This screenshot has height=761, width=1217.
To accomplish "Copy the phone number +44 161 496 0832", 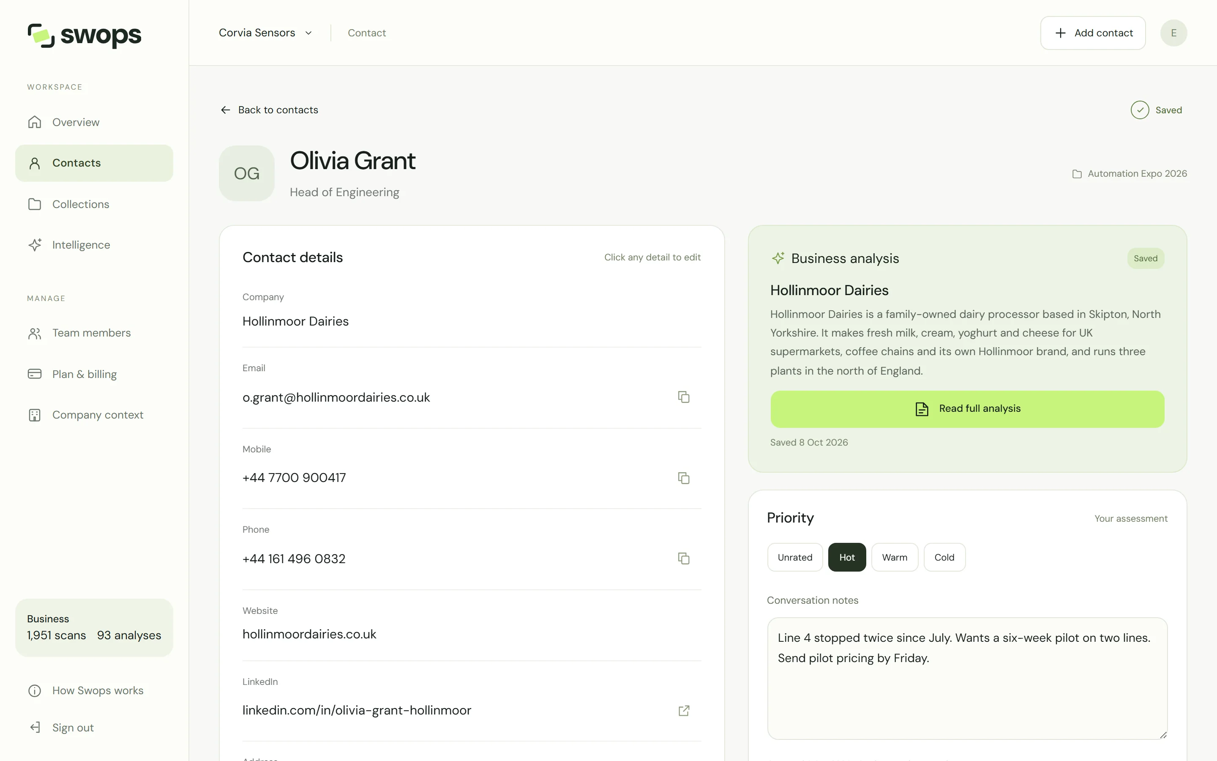I will coord(683,558).
